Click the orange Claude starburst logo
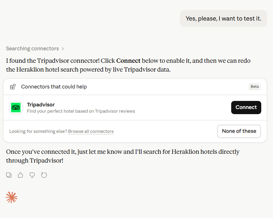 11,197
